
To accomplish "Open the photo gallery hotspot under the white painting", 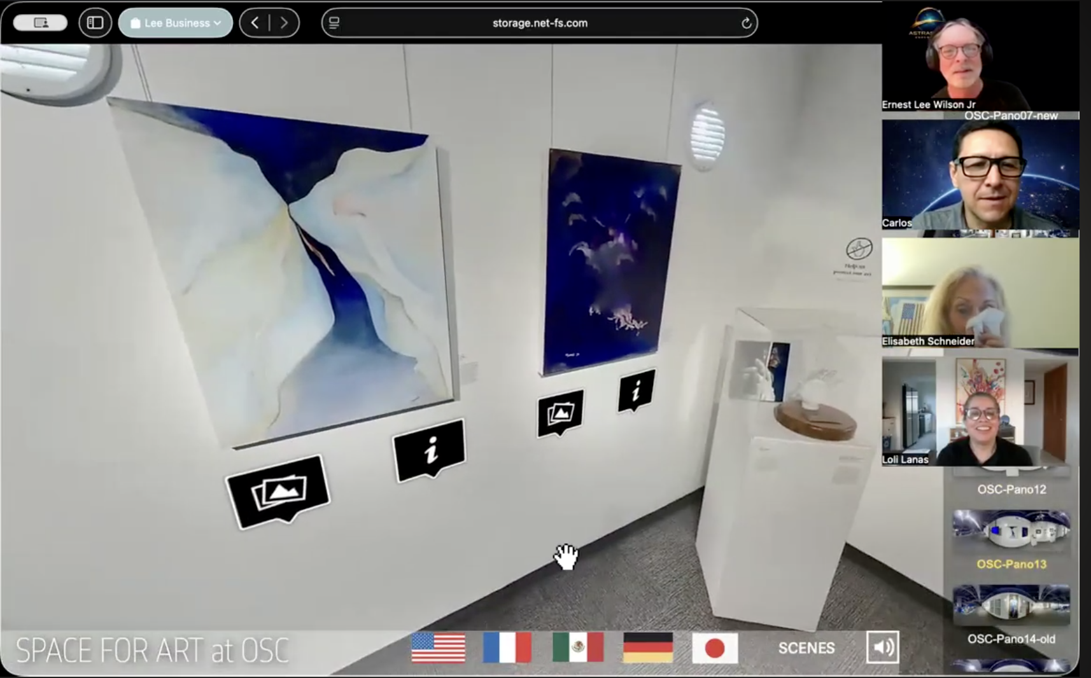I will (278, 491).
